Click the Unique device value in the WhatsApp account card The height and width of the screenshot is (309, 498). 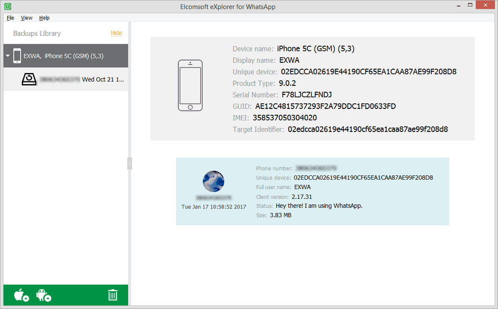point(363,178)
